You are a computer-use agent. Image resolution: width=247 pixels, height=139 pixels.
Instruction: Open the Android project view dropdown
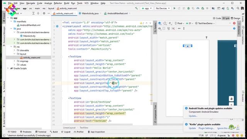pos(16,14)
